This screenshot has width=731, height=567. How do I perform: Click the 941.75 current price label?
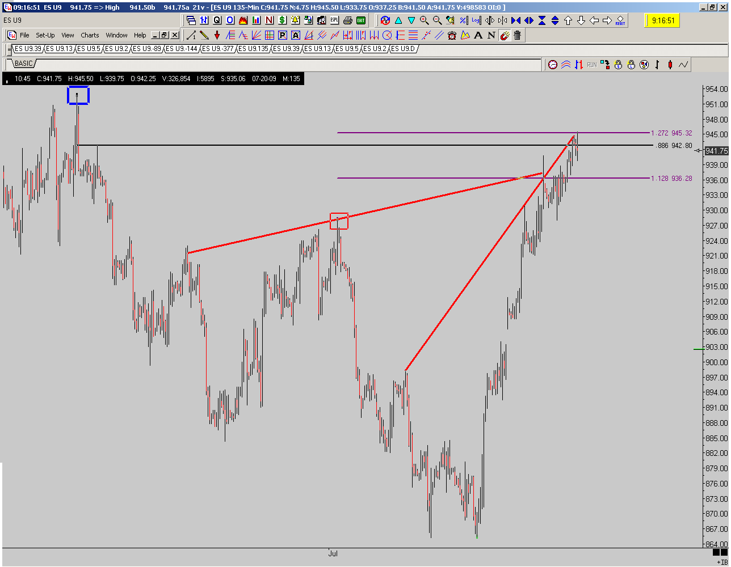716,151
